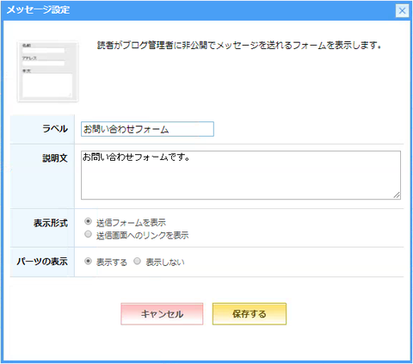Viewport: 413px width, 364px height.
Task: Click the description text about 非公開でメッセージ
Action: tap(239, 46)
